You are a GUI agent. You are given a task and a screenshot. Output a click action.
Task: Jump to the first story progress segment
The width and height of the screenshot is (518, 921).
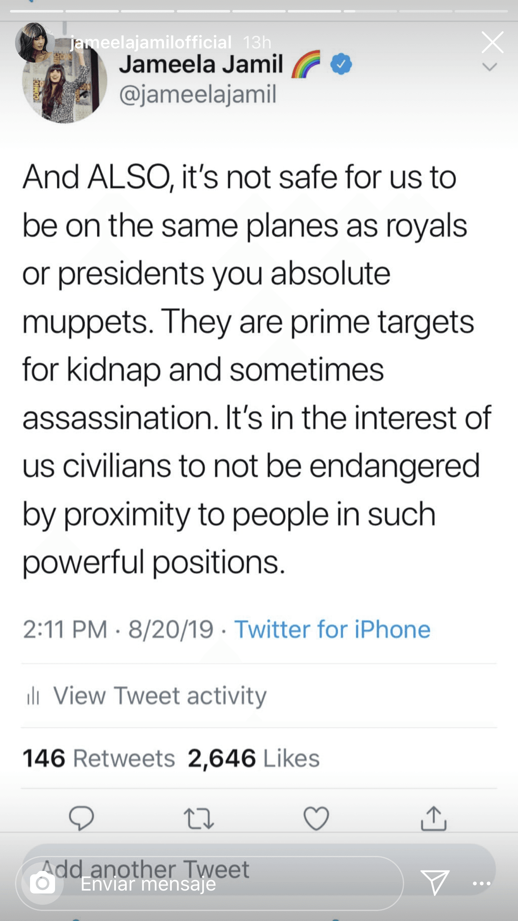click(37, 11)
